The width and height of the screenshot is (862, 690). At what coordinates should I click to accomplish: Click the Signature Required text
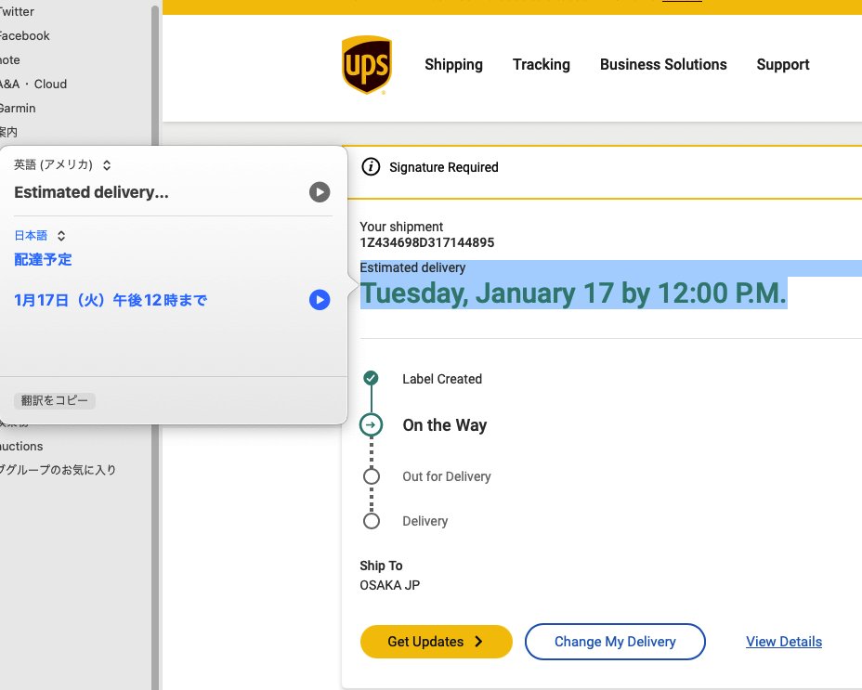point(444,167)
